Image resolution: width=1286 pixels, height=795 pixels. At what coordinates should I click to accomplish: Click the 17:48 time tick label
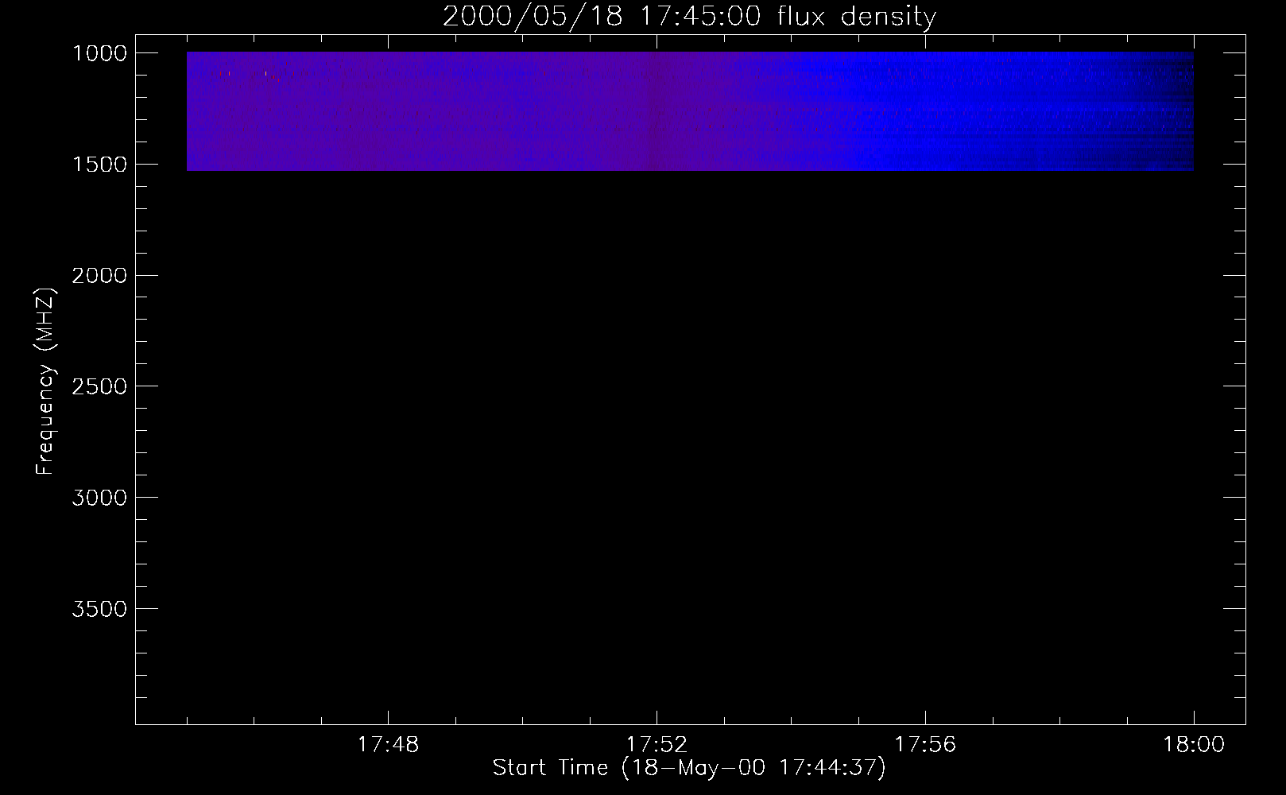click(388, 745)
